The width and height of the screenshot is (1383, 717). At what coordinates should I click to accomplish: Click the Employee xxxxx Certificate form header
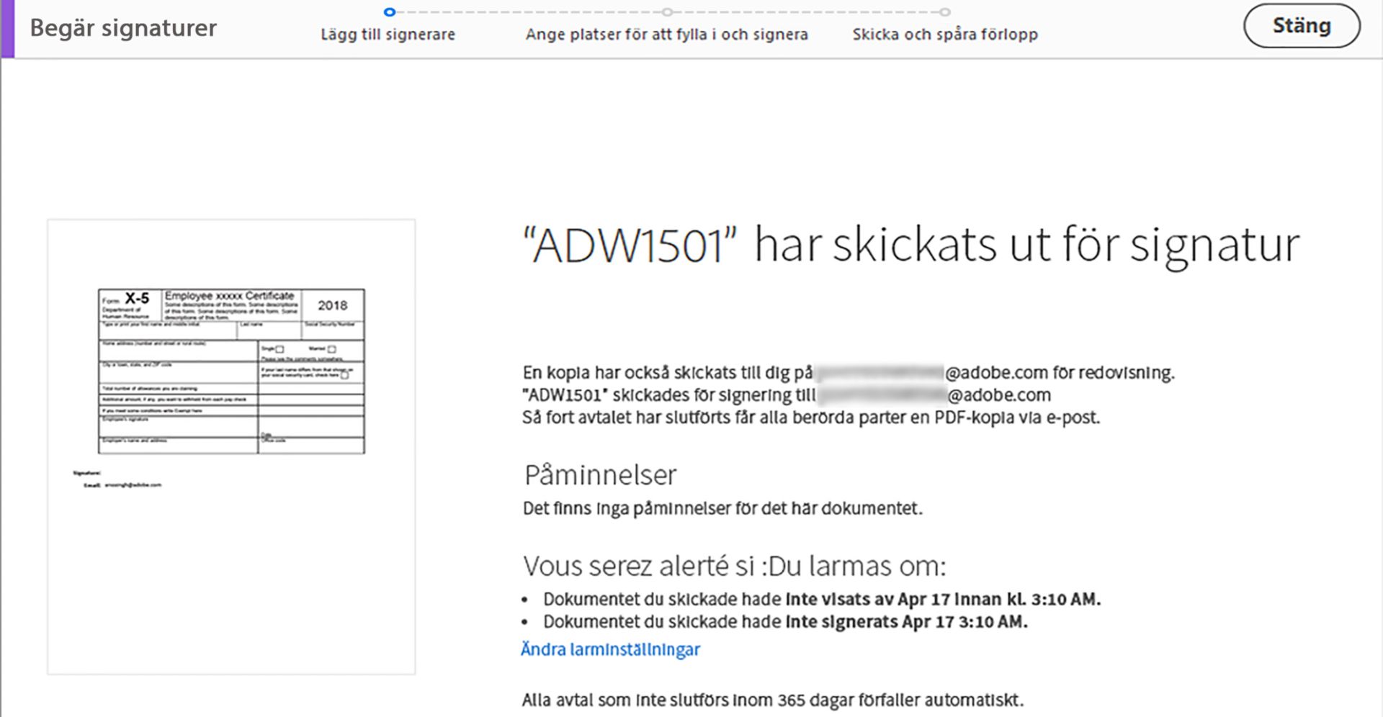pyautogui.click(x=230, y=295)
